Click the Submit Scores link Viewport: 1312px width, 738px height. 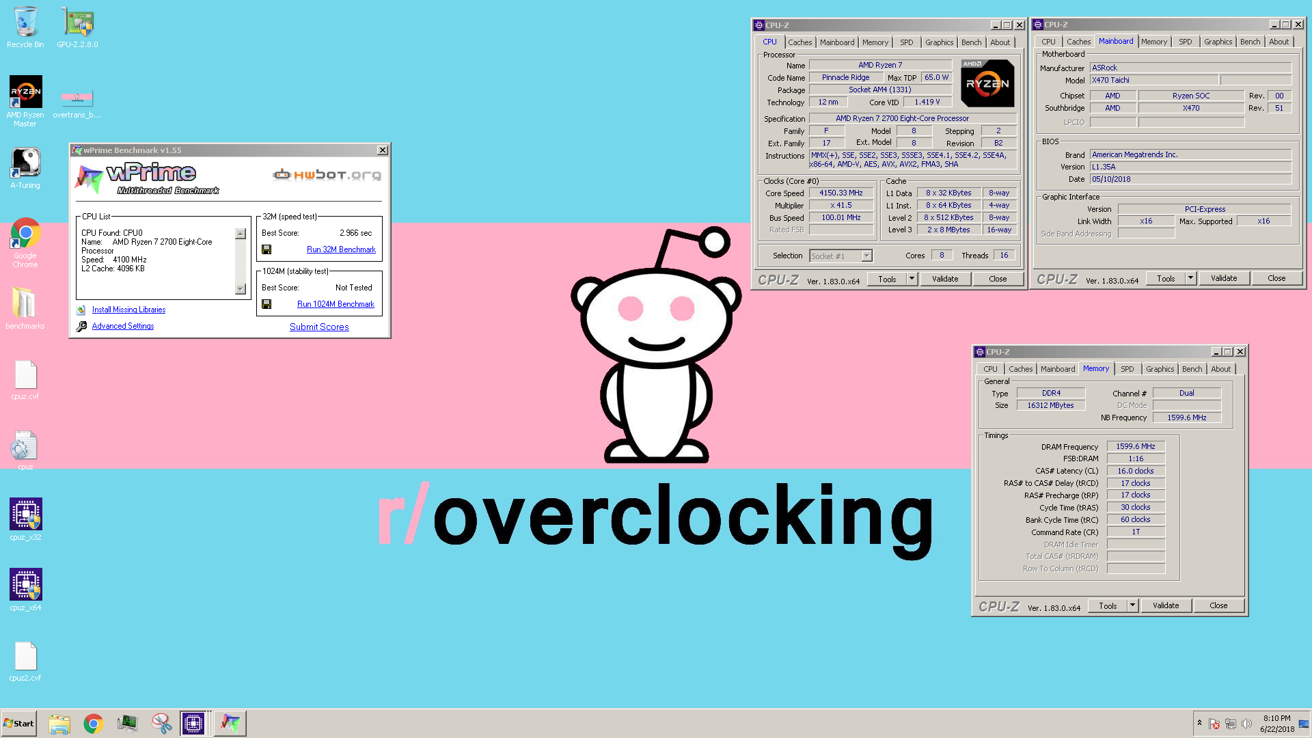point(319,327)
